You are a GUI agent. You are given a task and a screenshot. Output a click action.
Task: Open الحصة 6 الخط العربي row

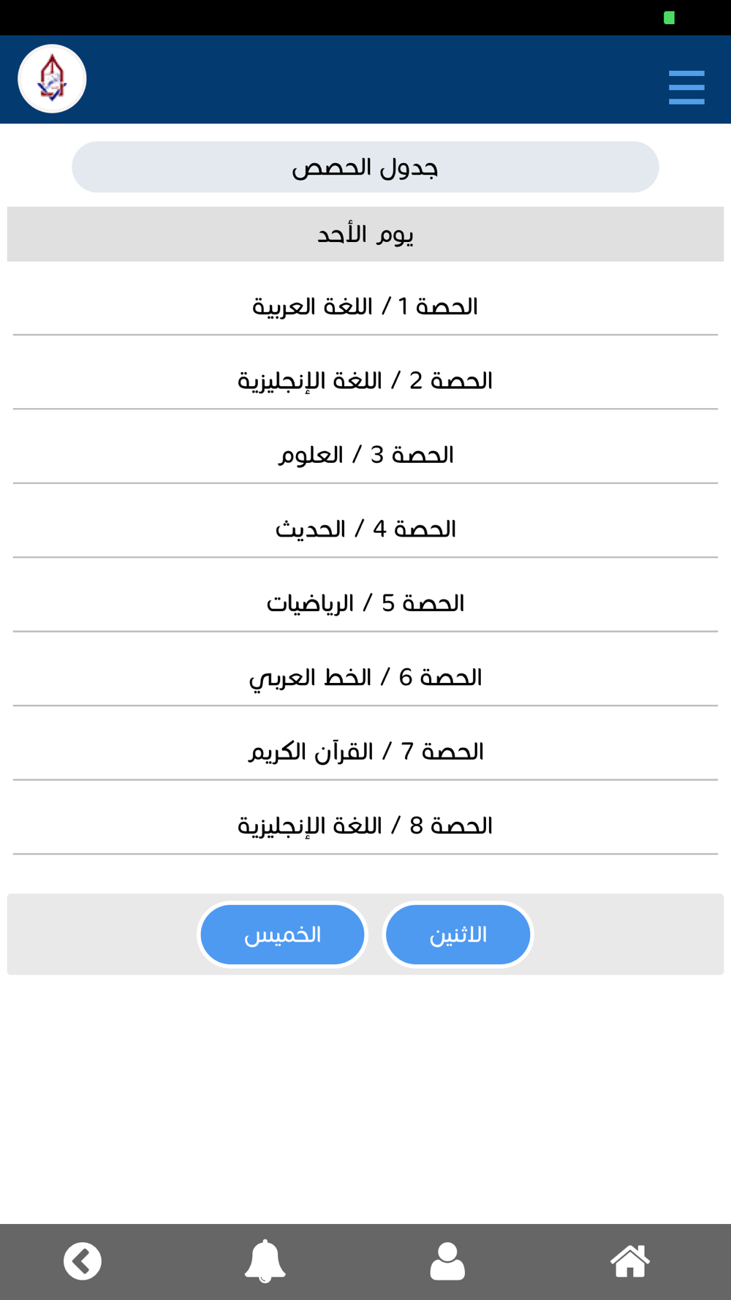365,677
